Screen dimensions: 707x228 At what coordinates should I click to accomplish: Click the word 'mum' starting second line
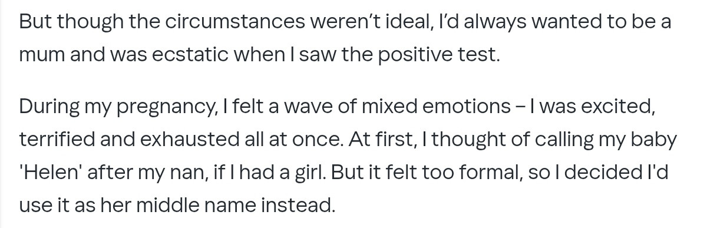[x=42, y=55]
